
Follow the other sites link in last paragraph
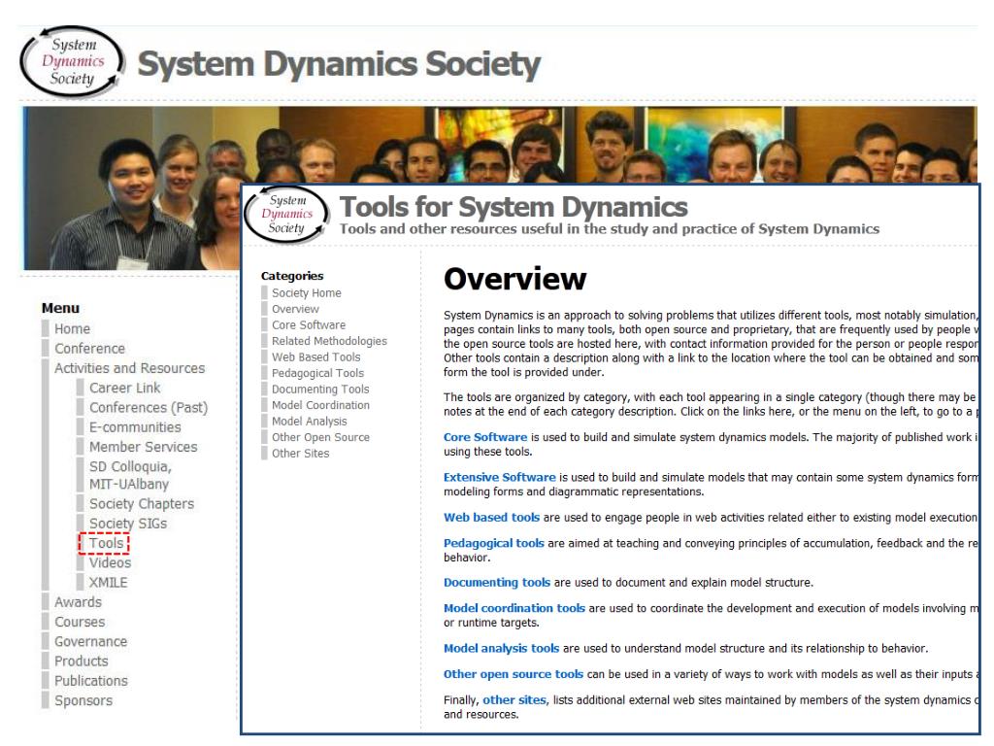pos(514,699)
